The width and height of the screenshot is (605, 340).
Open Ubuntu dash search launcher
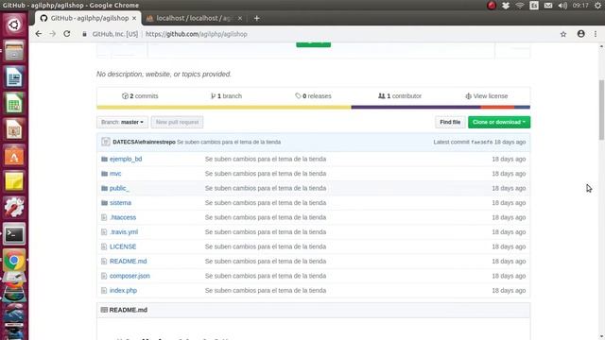[x=14, y=25]
